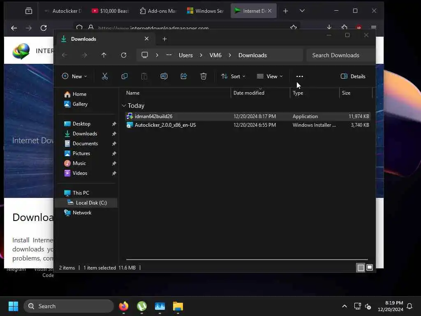The width and height of the screenshot is (421, 316).
Task: Open uTorrent from the taskbar
Action: pyautogui.click(x=142, y=306)
